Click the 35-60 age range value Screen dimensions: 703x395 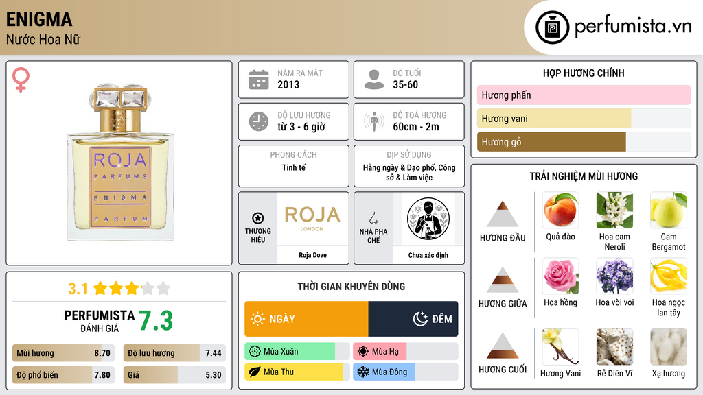(x=405, y=84)
